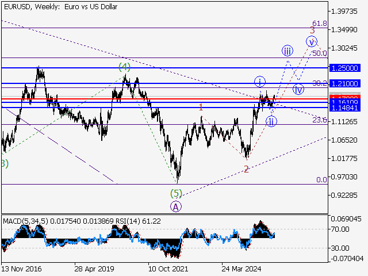The image size is (368, 276).
Task: Click the green wave (5) label
Action: point(176,193)
